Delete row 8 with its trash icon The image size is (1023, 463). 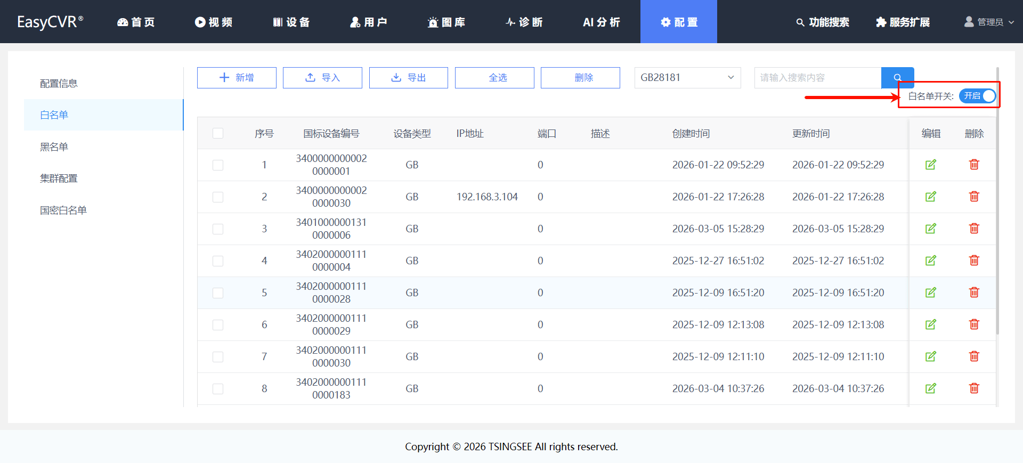coord(974,388)
